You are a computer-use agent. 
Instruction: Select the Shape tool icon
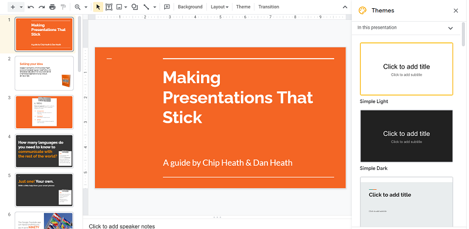pos(135,7)
